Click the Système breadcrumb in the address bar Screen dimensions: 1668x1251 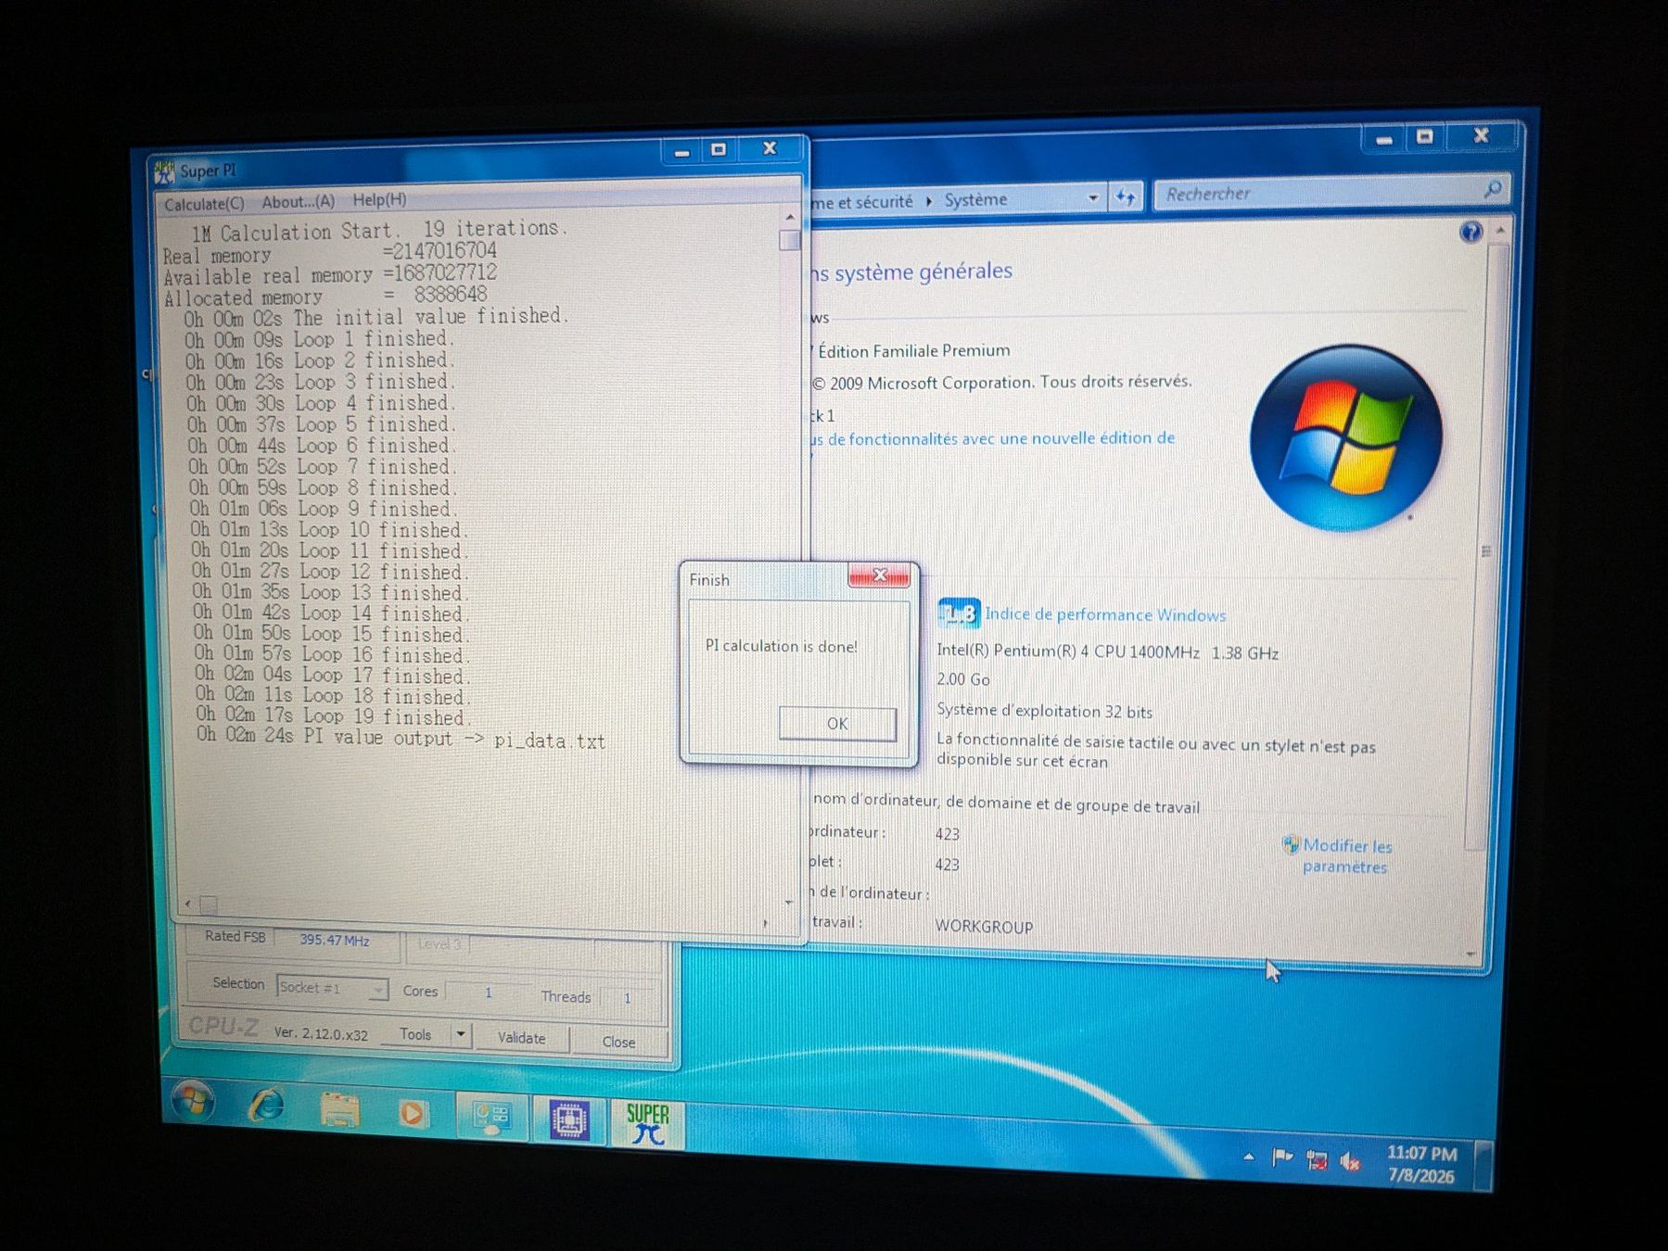click(x=975, y=199)
